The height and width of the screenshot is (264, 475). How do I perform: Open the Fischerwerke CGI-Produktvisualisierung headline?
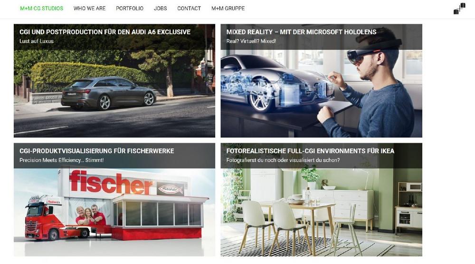(96, 151)
